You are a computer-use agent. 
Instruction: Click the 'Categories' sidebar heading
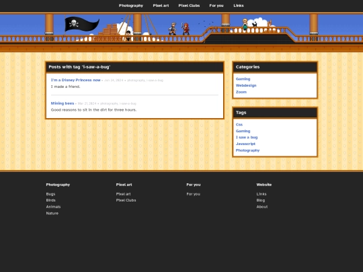[247, 67]
